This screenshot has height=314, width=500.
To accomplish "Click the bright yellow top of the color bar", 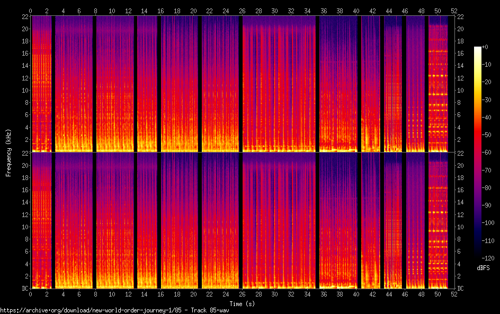I will [x=478, y=49].
